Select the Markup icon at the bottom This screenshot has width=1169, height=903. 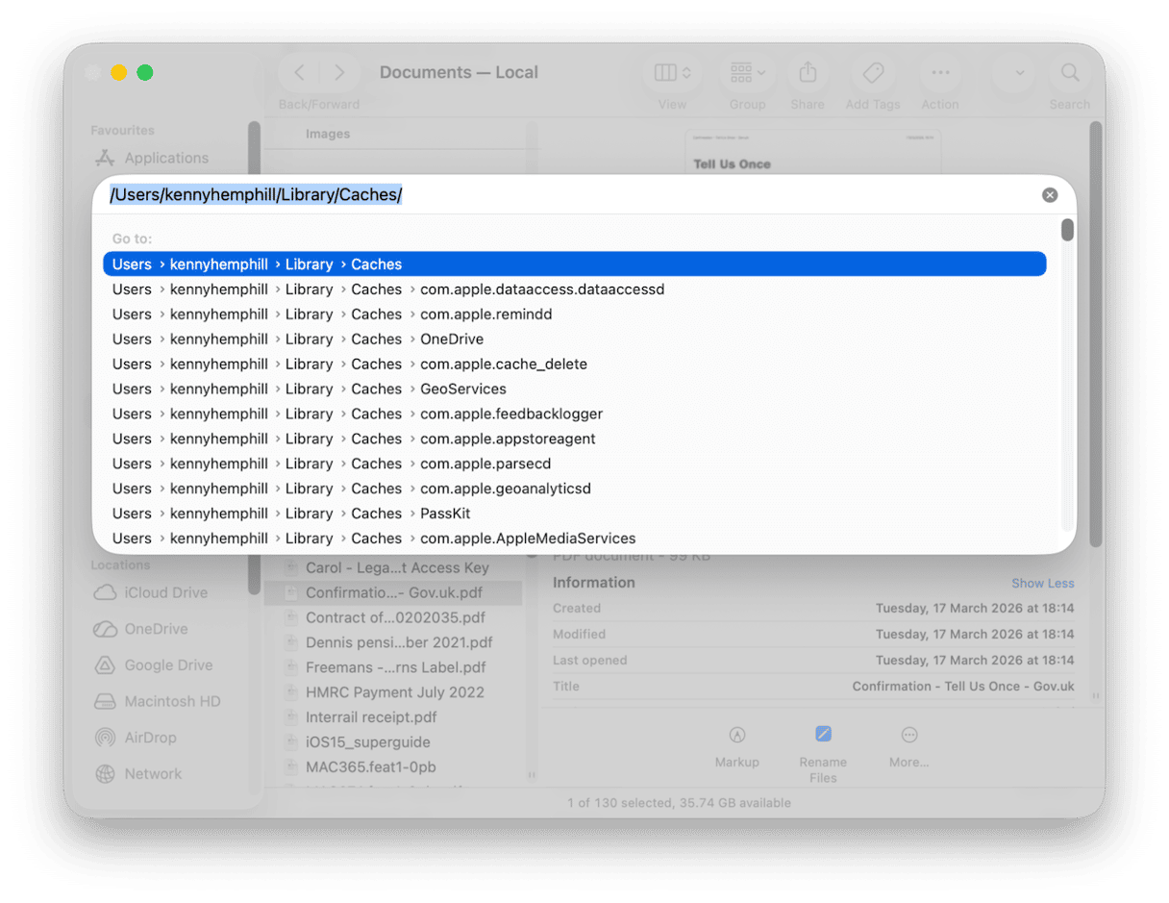736,734
